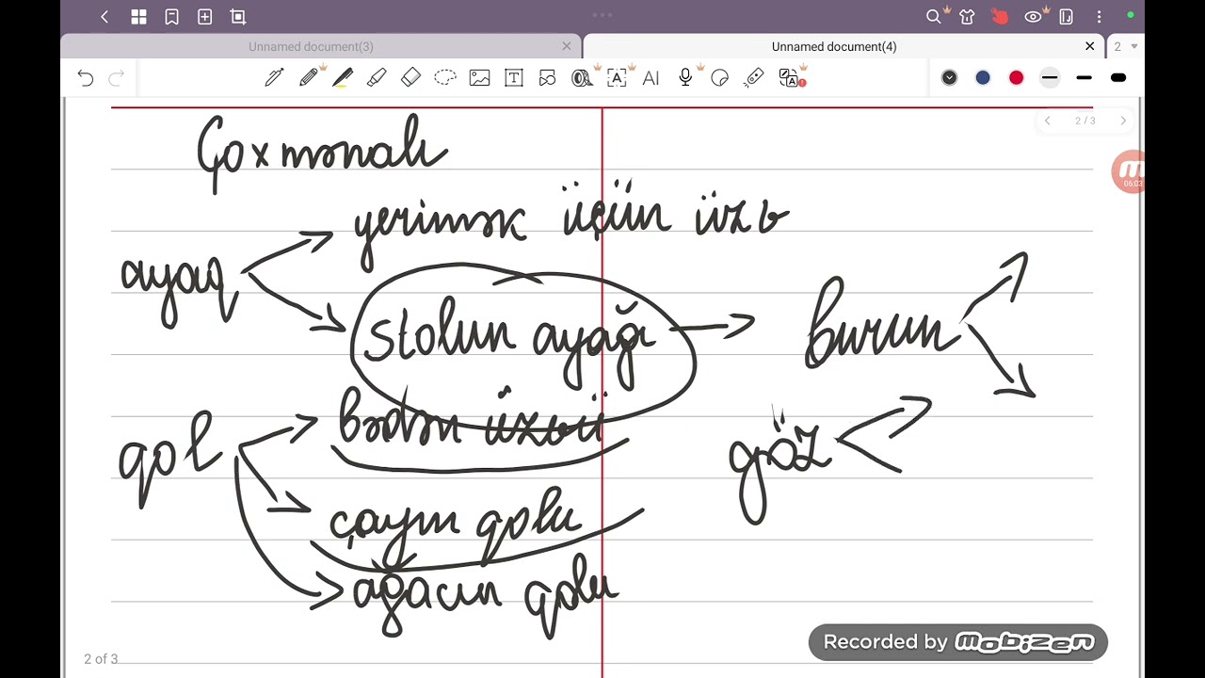Viewport: 1205px width, 678px height.
Task: Select the fountain pen tool
Action: point(274,78)
